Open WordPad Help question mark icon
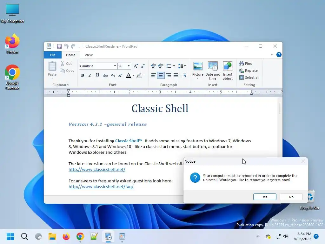This screenshot has width=325, height=244. click(279, 55)
